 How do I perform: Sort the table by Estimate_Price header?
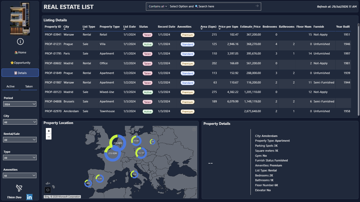(x=250, y=27)
